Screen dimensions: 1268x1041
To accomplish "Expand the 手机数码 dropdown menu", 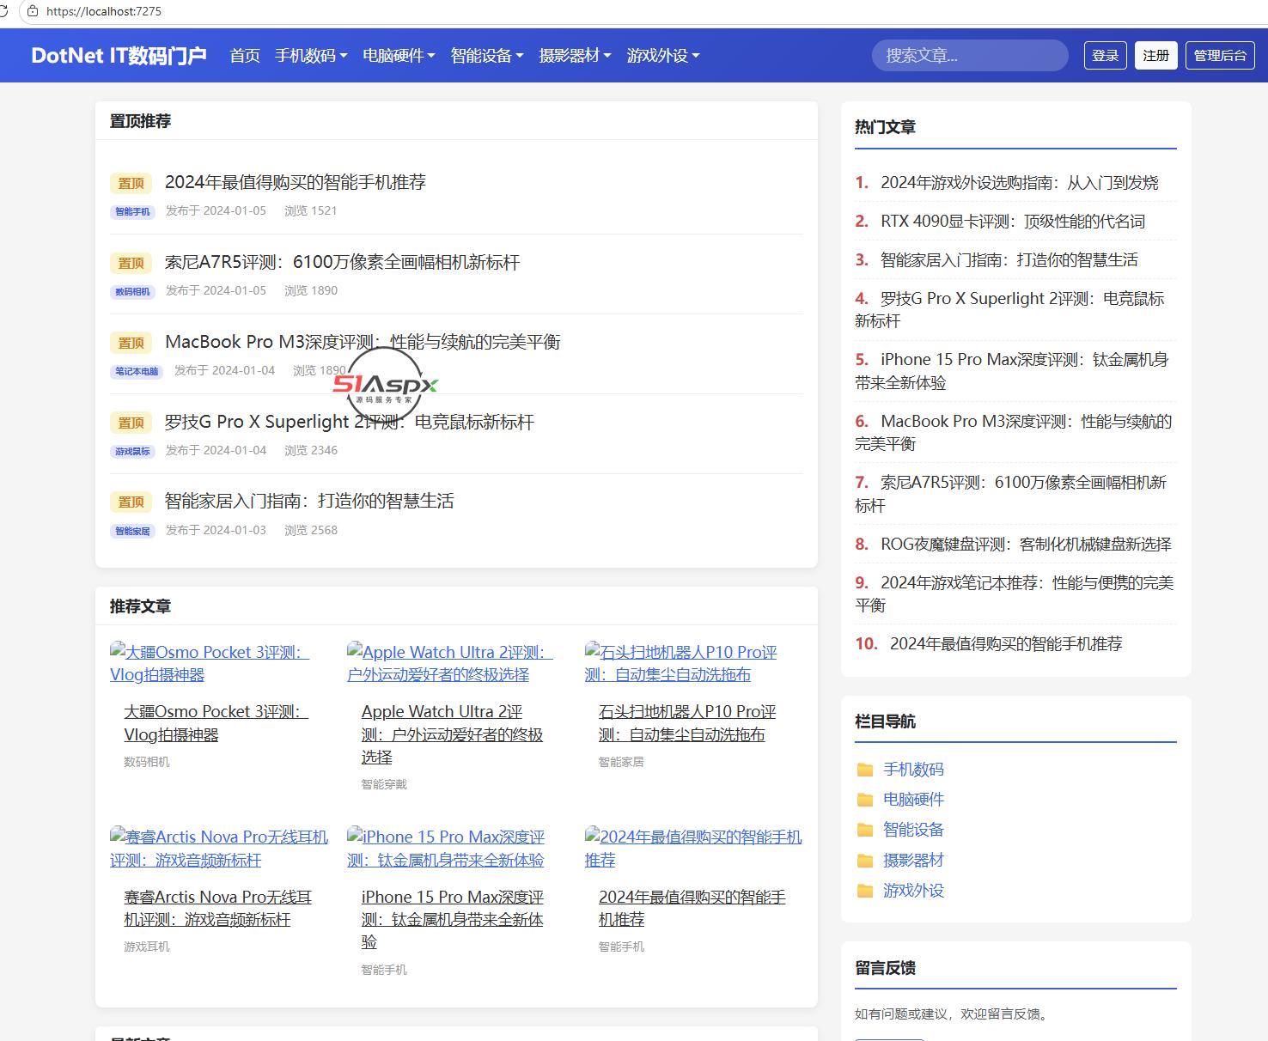I will tap(311, 56).
